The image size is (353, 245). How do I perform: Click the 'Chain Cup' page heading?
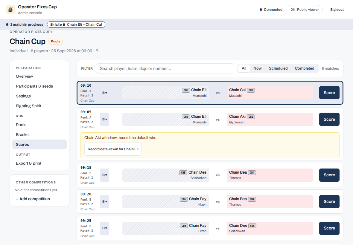28,41
